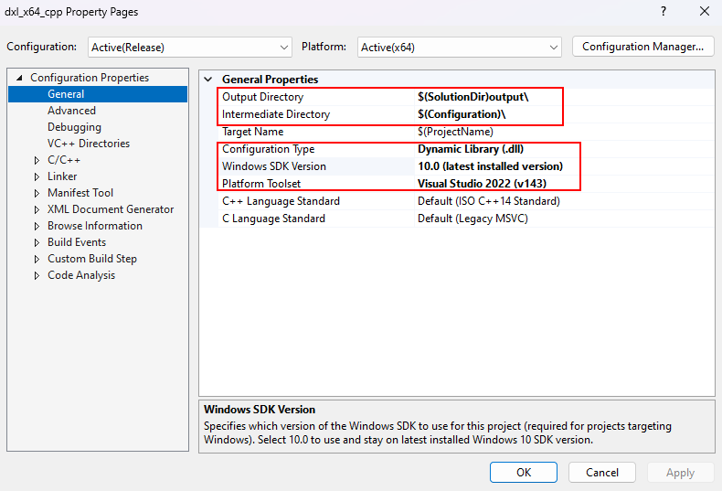This screenshot has height=491, width=722.
Task: Expand the Manifest Tool node
Action: (x=37, y=193)
